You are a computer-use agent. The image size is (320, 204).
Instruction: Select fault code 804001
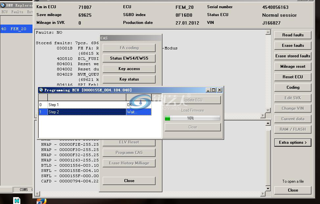click(64, 64)
